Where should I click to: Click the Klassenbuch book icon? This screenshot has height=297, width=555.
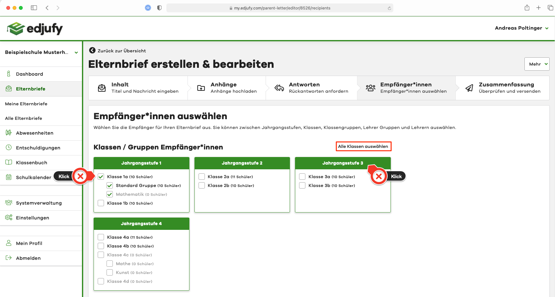coord(9,162)
